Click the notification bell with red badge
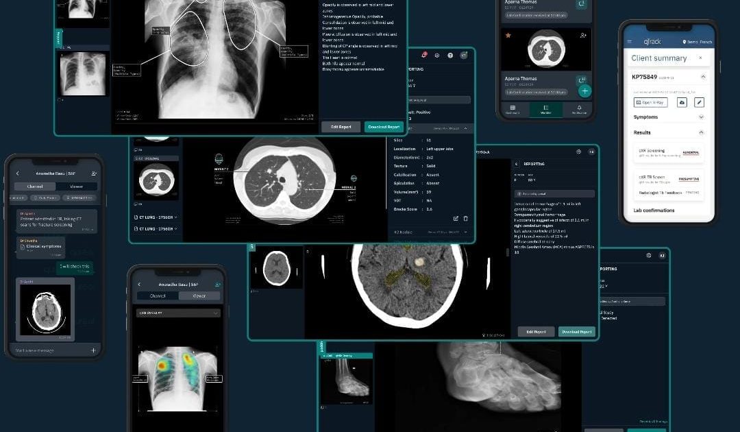 point(425,55)
